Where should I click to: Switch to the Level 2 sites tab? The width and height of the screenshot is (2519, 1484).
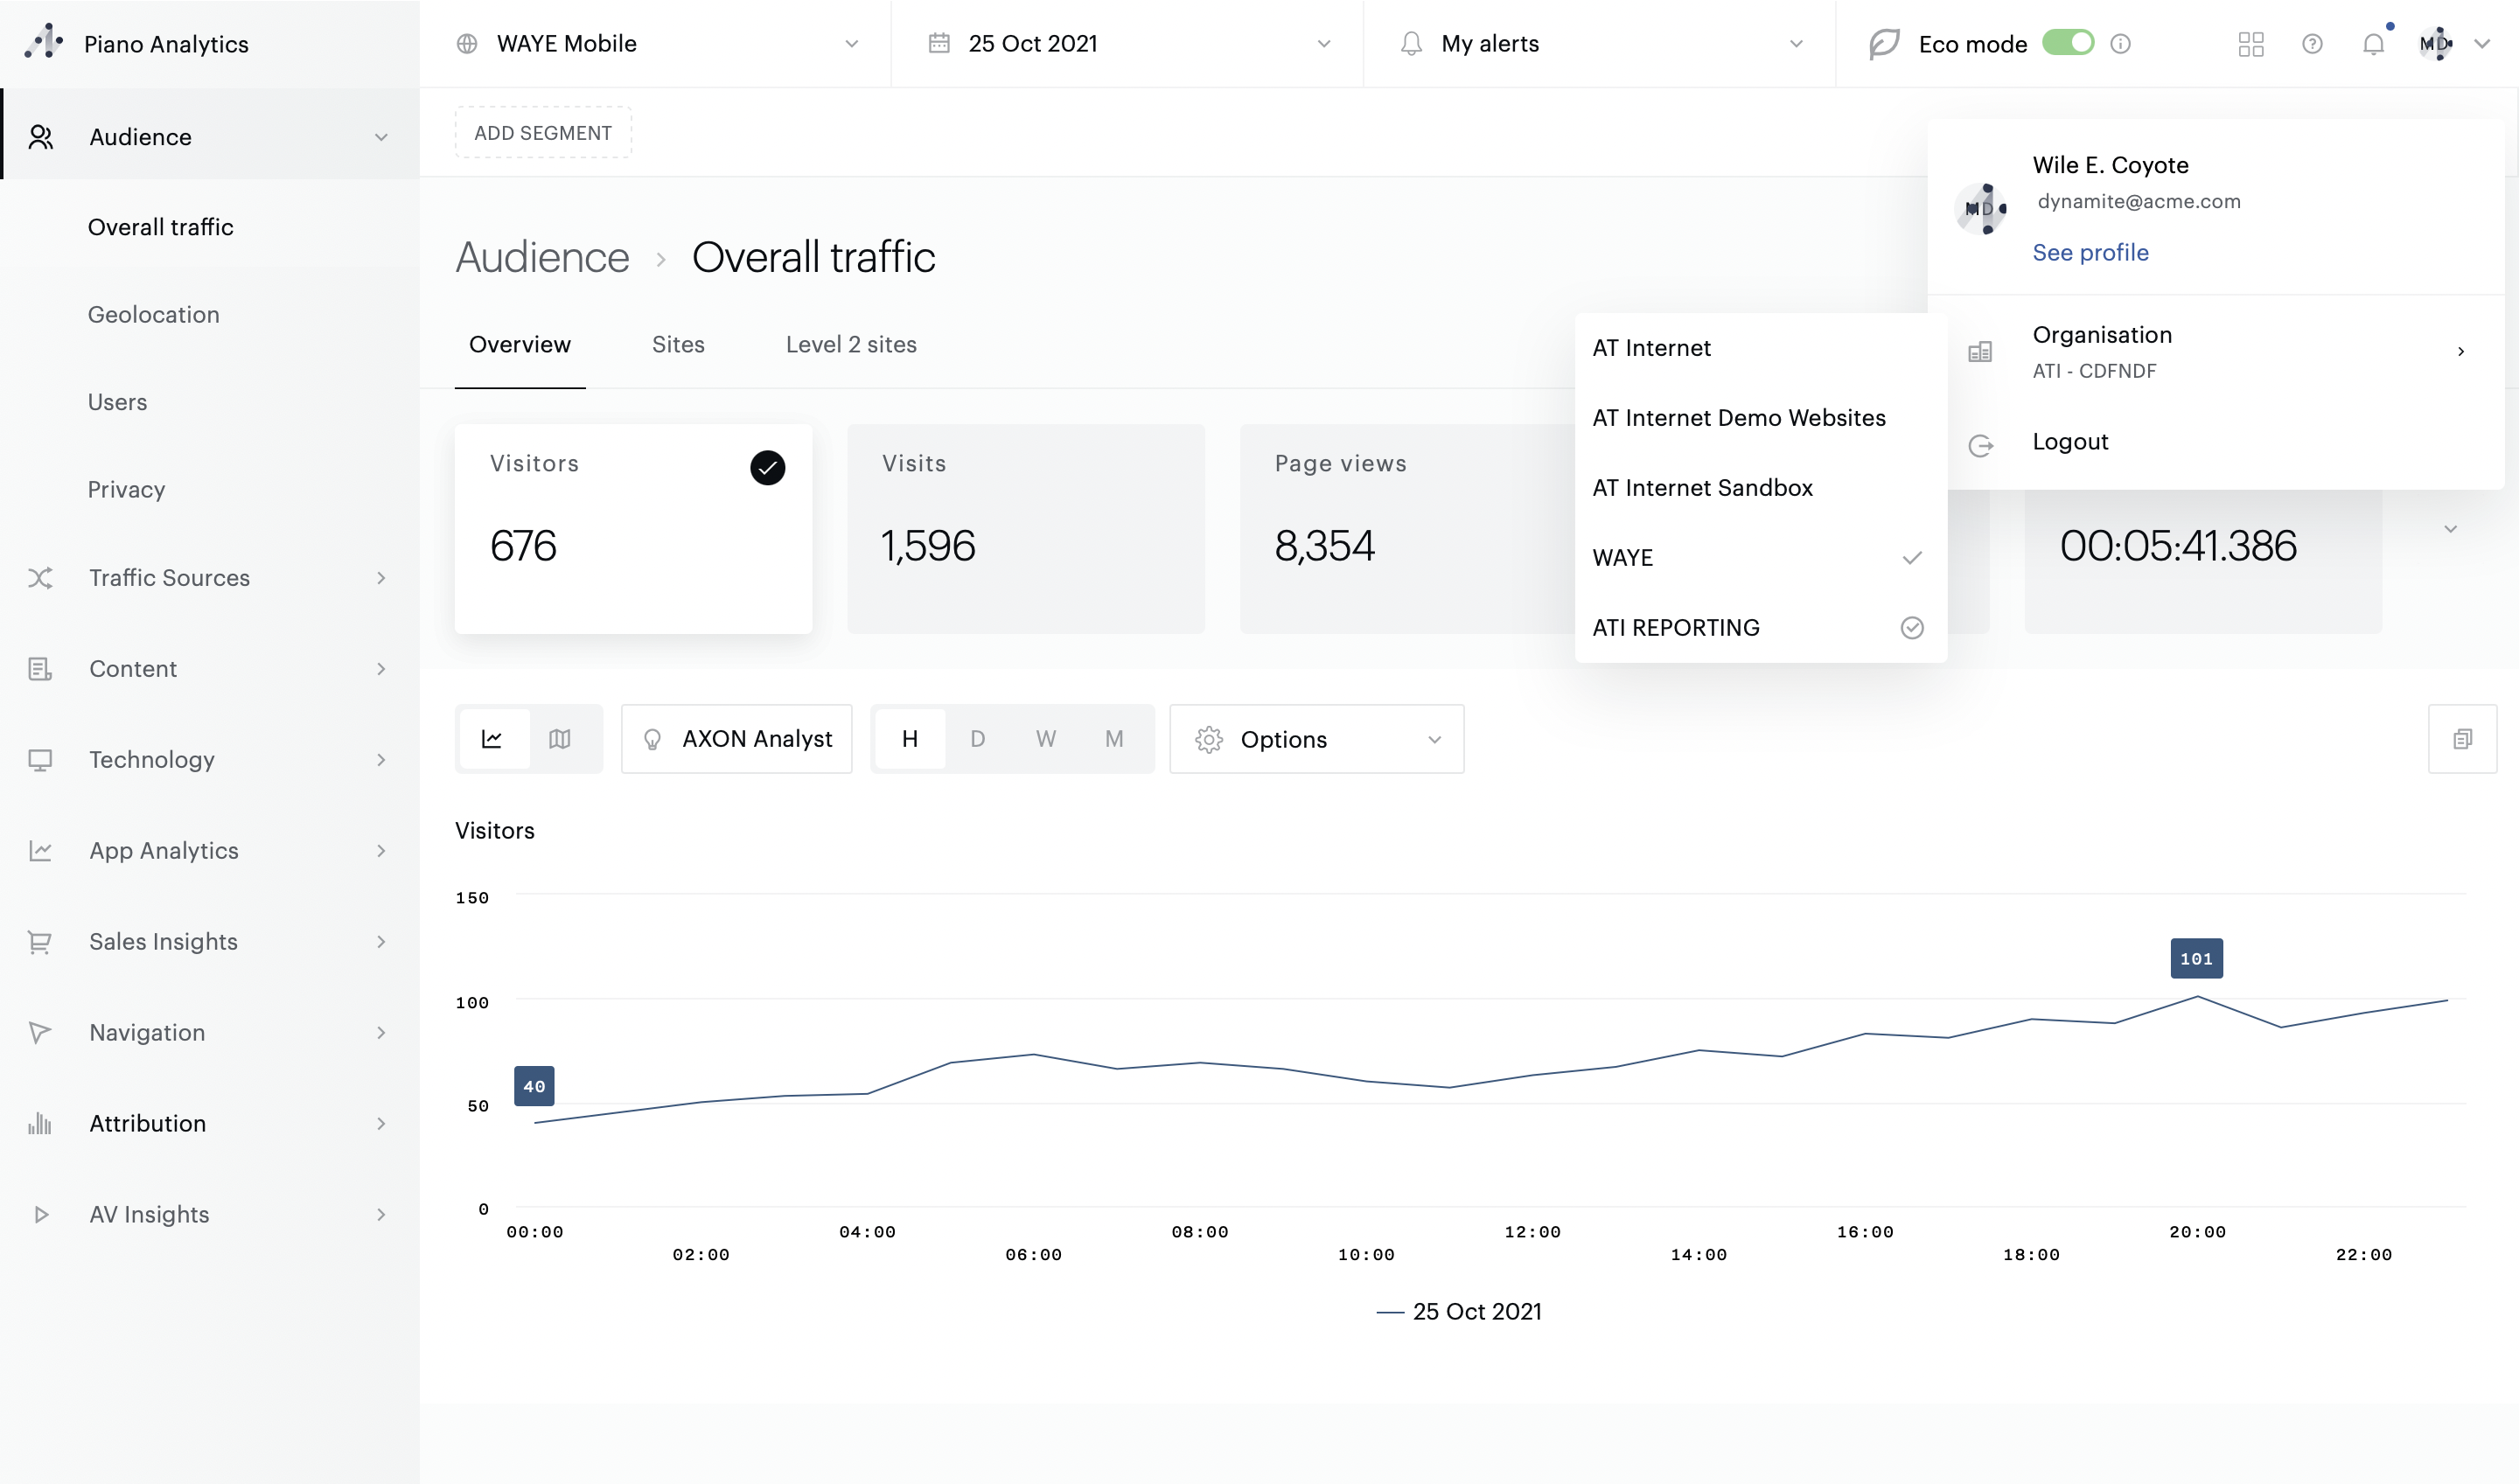(x=850, y=345)
